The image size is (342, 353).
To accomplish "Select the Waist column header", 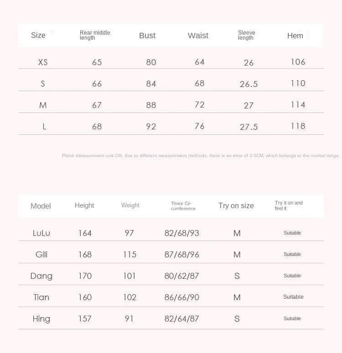I will pos(198,36).
